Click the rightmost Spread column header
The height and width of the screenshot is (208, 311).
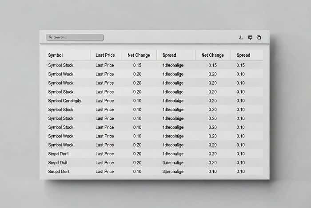(x=243, y=55)
